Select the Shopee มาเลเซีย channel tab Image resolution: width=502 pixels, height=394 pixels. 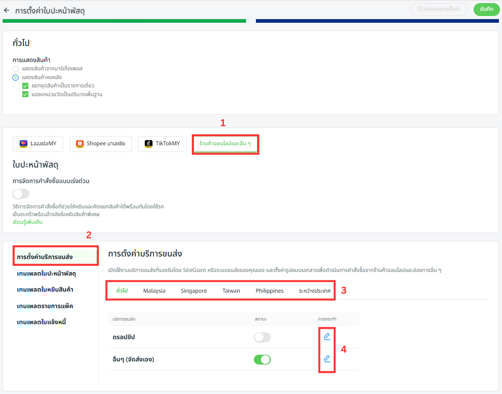pyautogui.click(x=100, y=144)
